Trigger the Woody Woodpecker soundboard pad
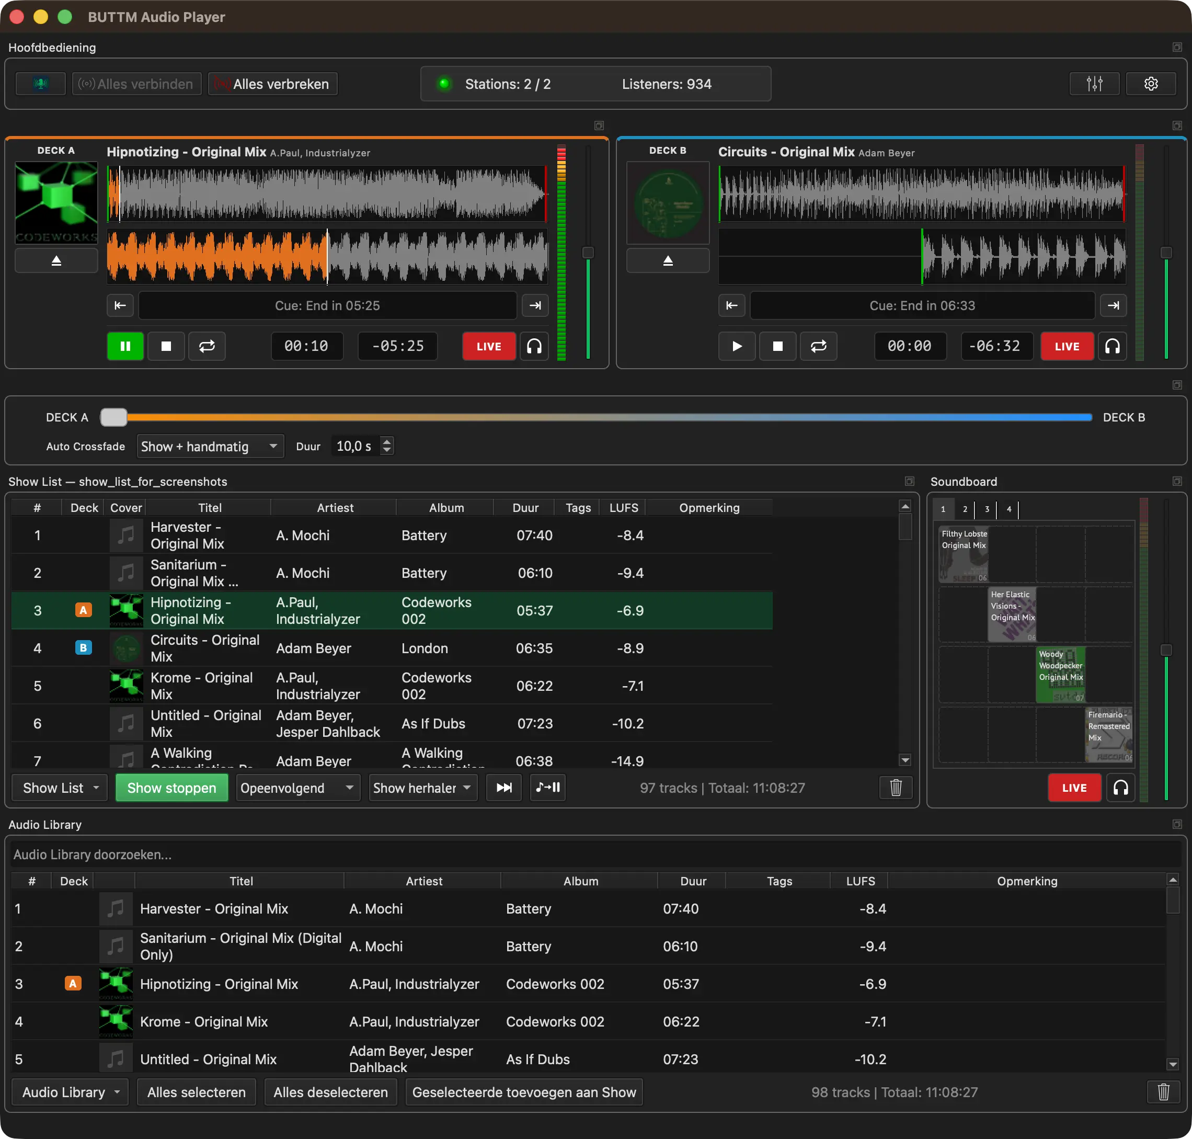Viewport: 1192px width, 1139px height. tap(1060, 675)
